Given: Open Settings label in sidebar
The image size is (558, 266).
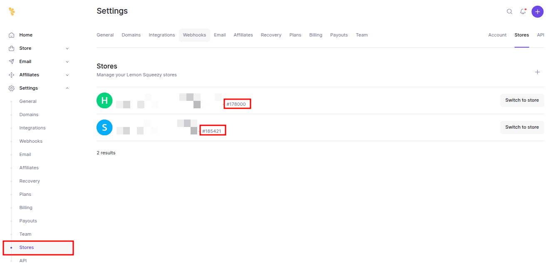Looking at the screenshot, I should click(x=29, y=88).
